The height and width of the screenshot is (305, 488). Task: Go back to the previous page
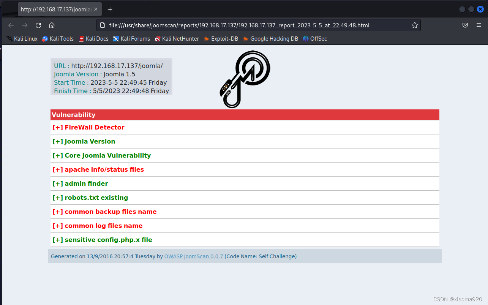11,25
